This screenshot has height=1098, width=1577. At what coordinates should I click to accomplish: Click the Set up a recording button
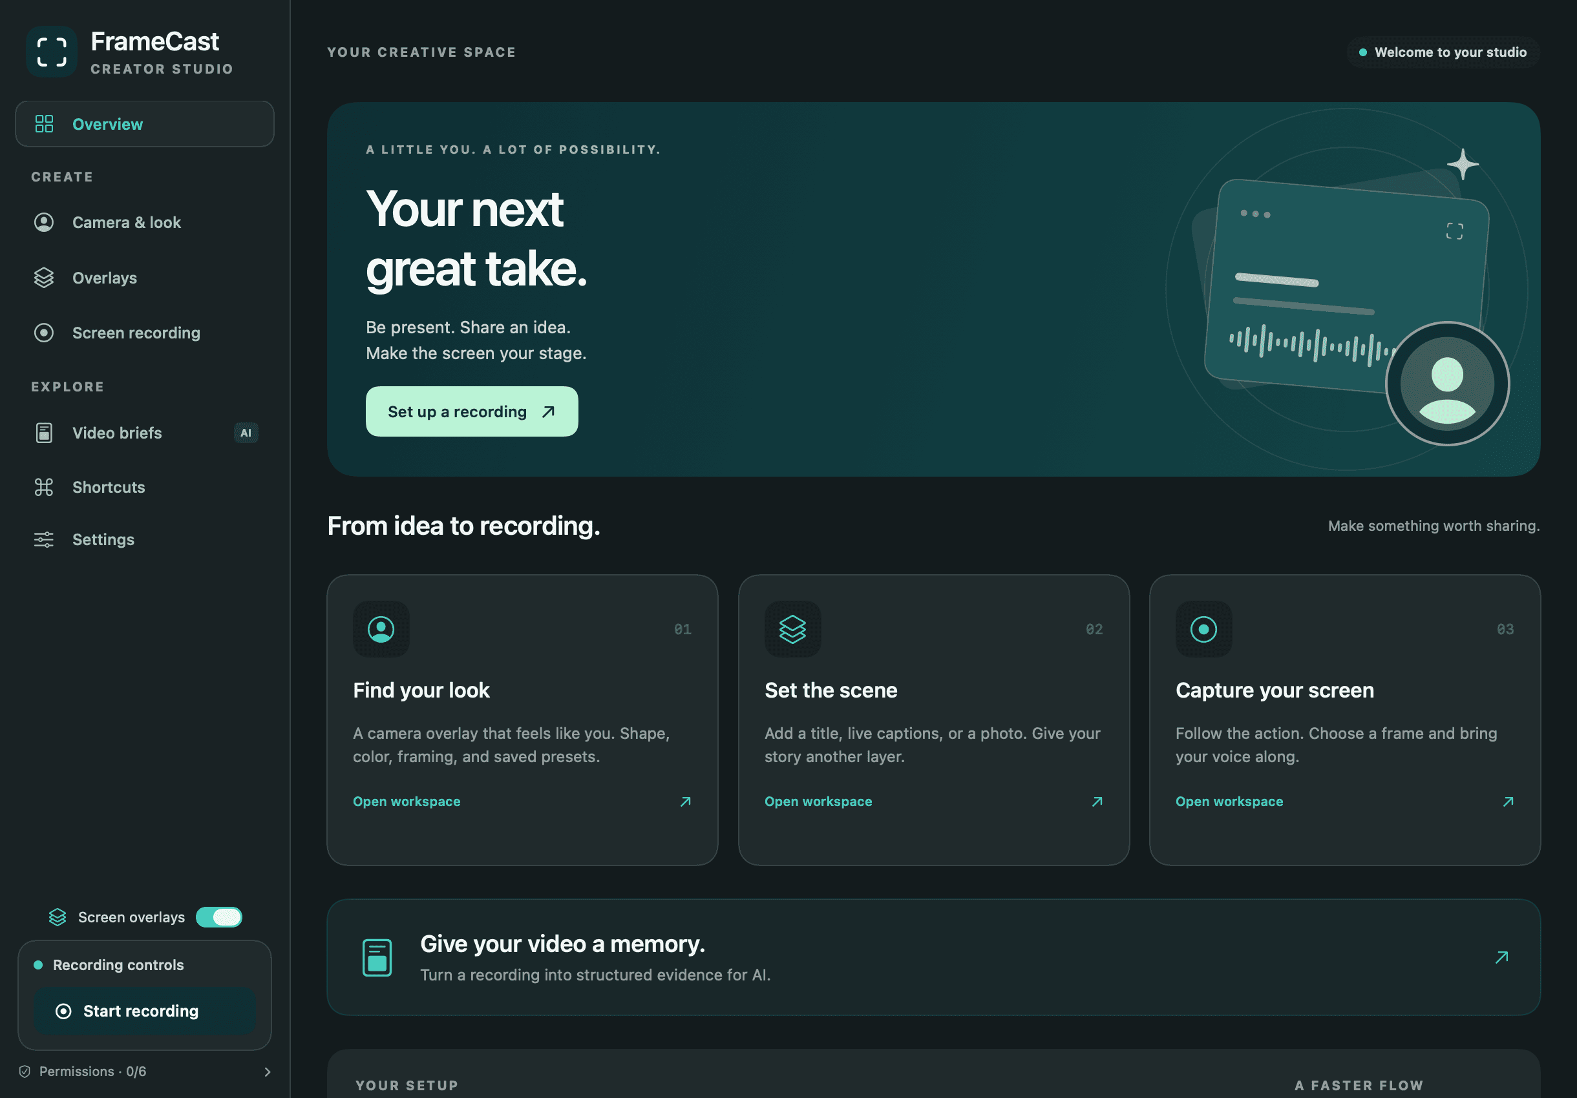pyautogui.click(x=472, y=412)
